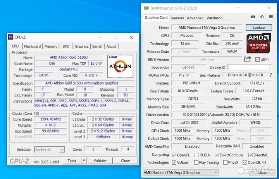Viewport: 279px width, 179px height.
Task: Click the processor name AMD Athlon Gold 3150U
Action: click(x=69, y=57)
